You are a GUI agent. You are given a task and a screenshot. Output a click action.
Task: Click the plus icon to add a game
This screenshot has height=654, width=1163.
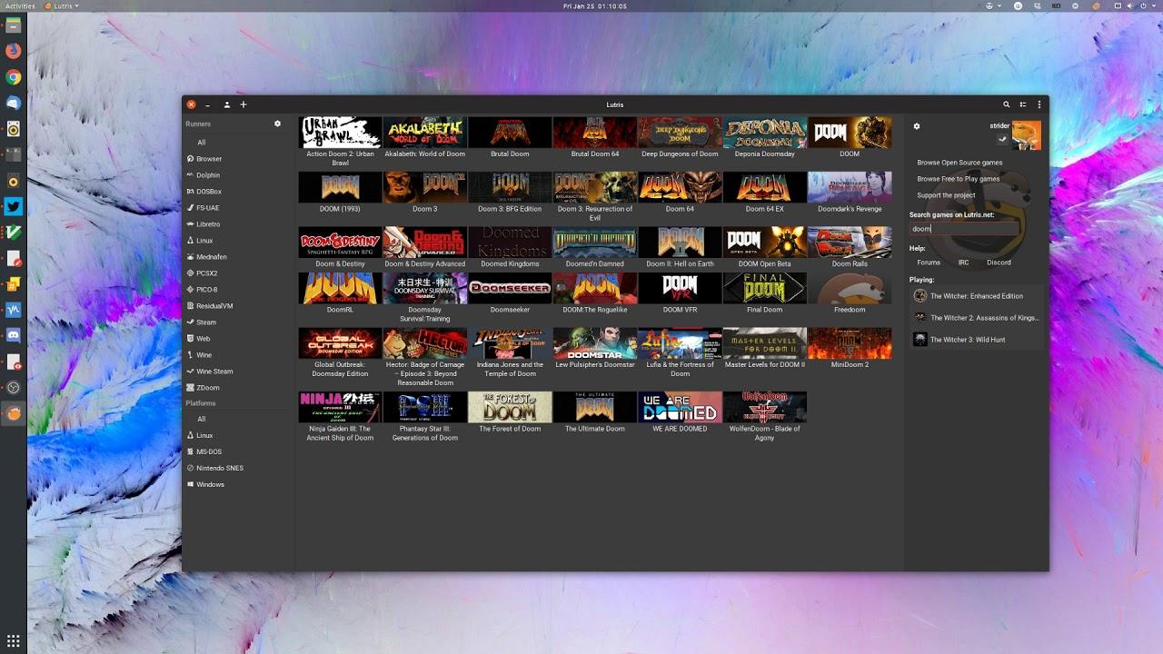[x=244, y=104]
